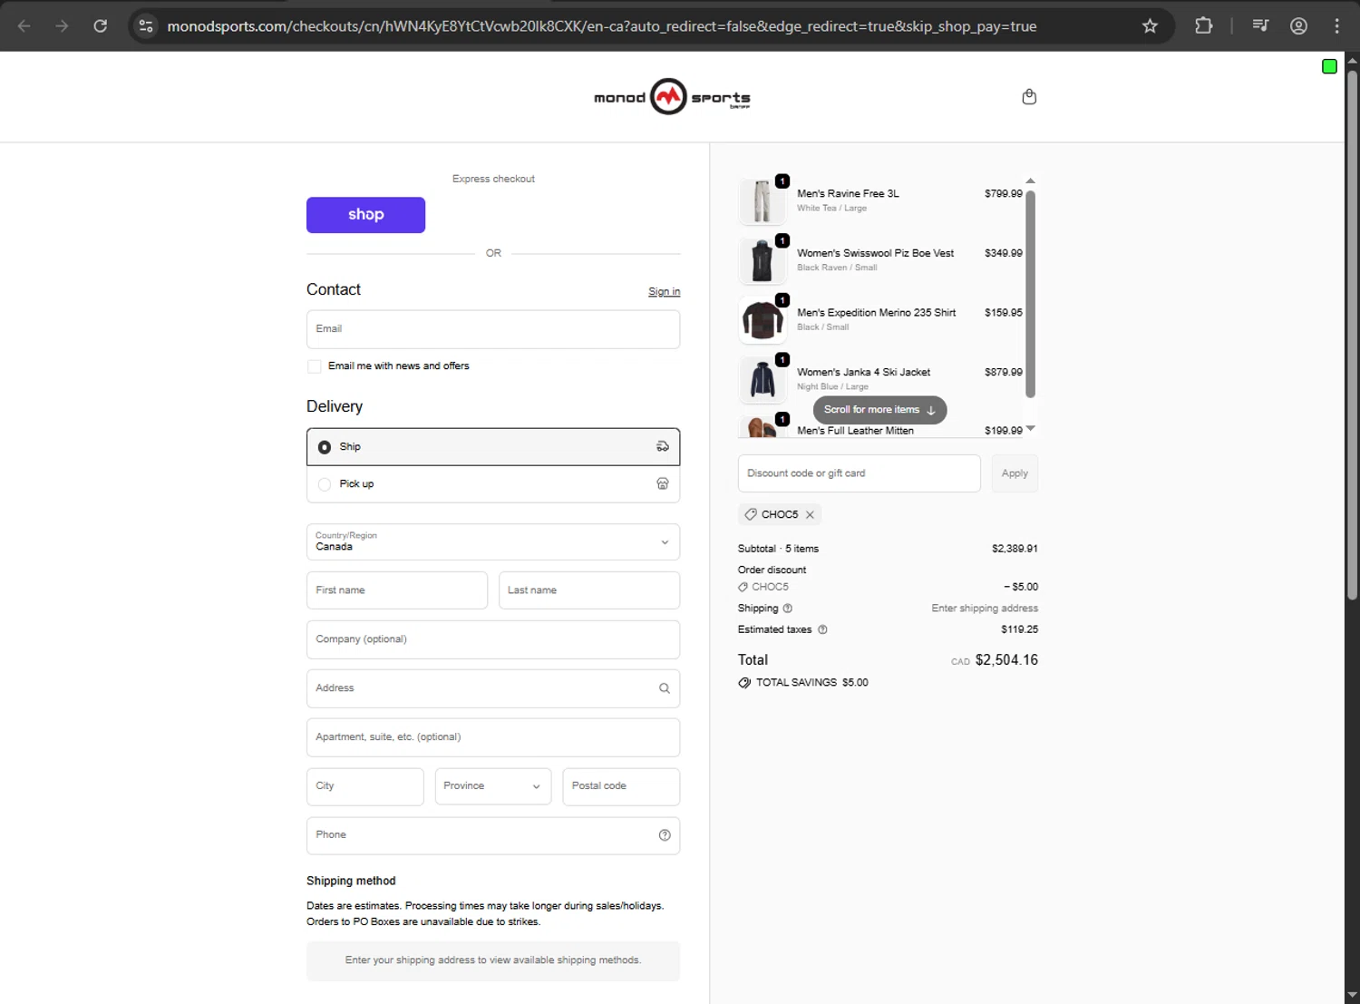1360x1004 pixels.
Task: Click the Apply discount button
Action: pyautogui.click(x=1015, y=473)
